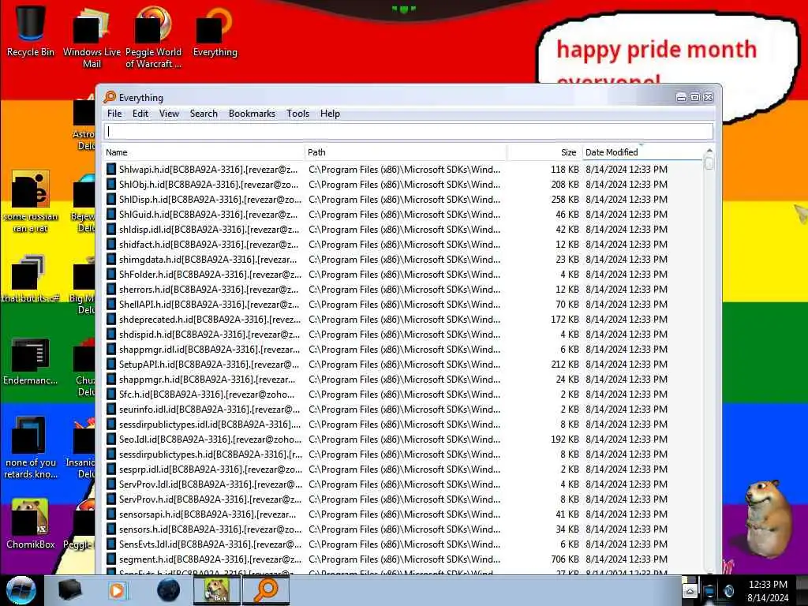Select 'some russian ran a rat' desktop icon

tap(31, 202)
